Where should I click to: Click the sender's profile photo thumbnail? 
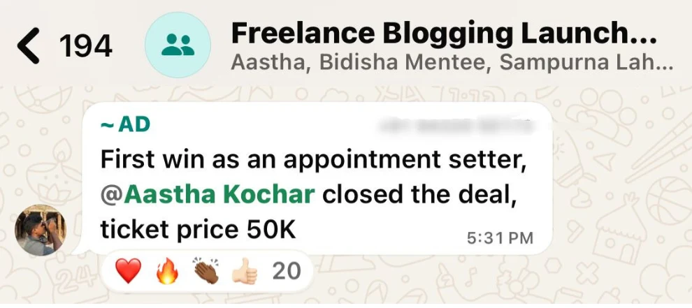tap(41, 231)
